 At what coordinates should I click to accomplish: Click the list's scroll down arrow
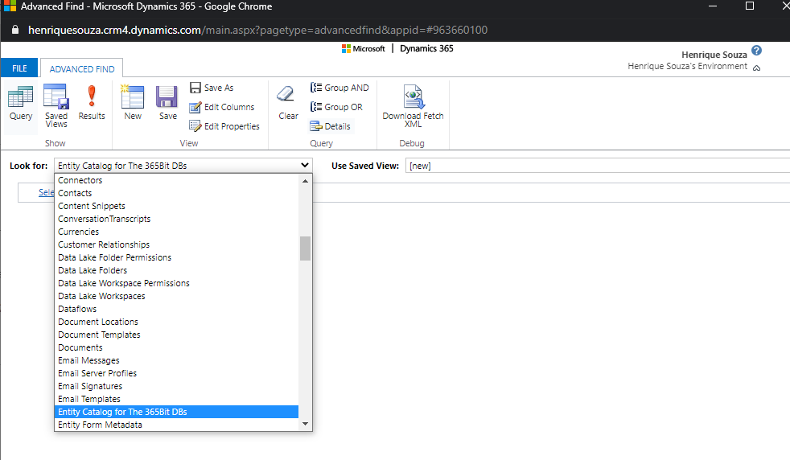(305, 424)
